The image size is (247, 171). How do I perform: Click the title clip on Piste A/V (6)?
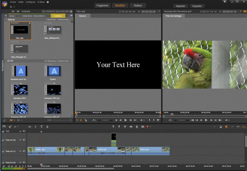[114, 140]
